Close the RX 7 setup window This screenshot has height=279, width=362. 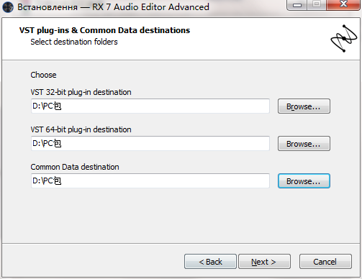(x=343, y=4)
